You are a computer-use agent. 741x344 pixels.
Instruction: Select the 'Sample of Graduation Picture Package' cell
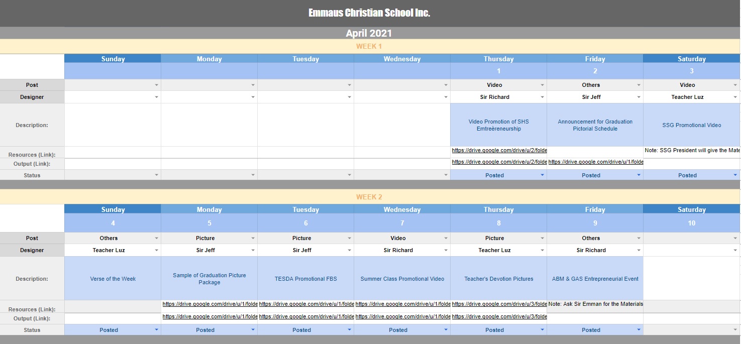click(209, 279)
